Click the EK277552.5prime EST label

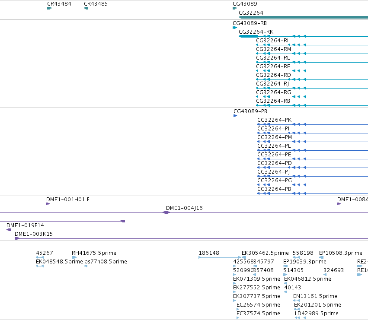click(256, 288)
